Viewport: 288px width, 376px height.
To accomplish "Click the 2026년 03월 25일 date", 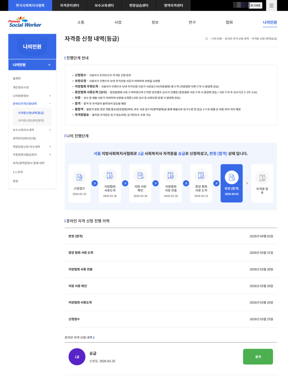I will pyautogui.click(x=261, y=319).
